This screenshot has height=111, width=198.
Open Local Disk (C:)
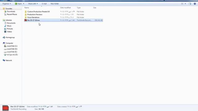tap(12, 46)
